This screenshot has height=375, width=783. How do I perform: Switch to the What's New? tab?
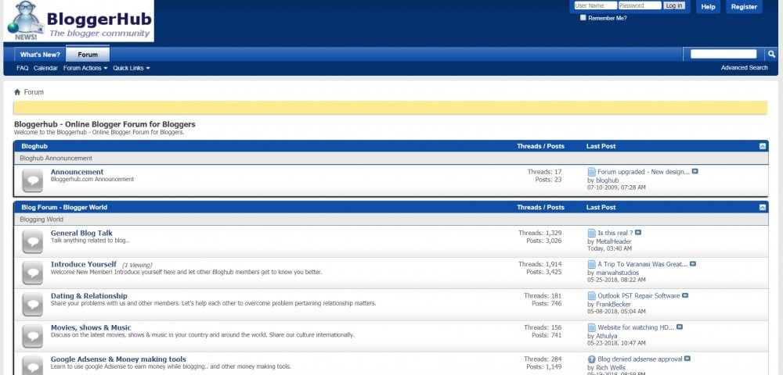click(x=40, y=55)
